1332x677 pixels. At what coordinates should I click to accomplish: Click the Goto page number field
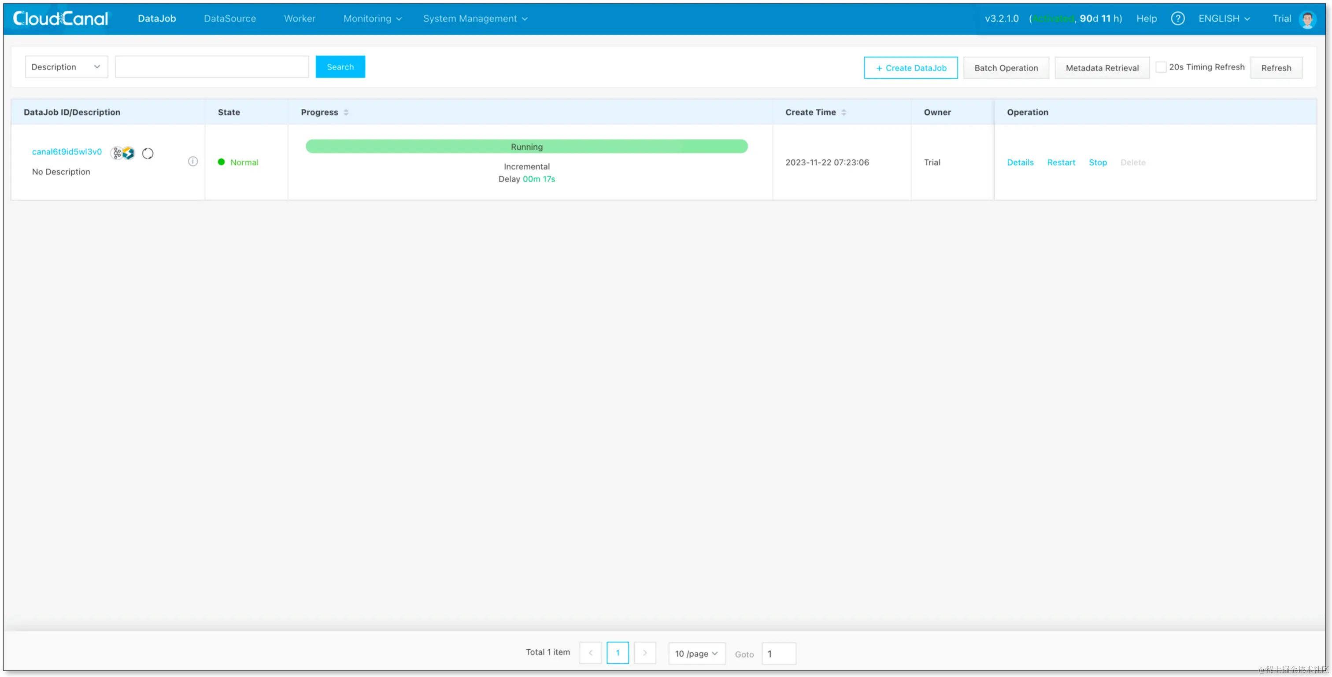click(778, 654)
